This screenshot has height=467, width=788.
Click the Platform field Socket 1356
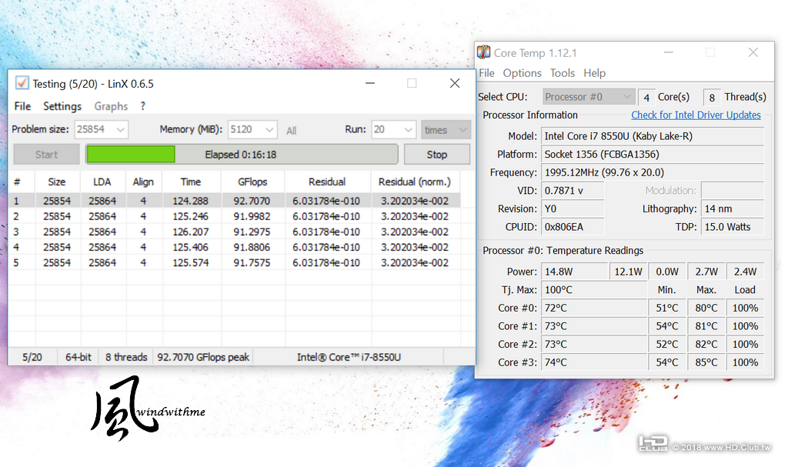653,155
